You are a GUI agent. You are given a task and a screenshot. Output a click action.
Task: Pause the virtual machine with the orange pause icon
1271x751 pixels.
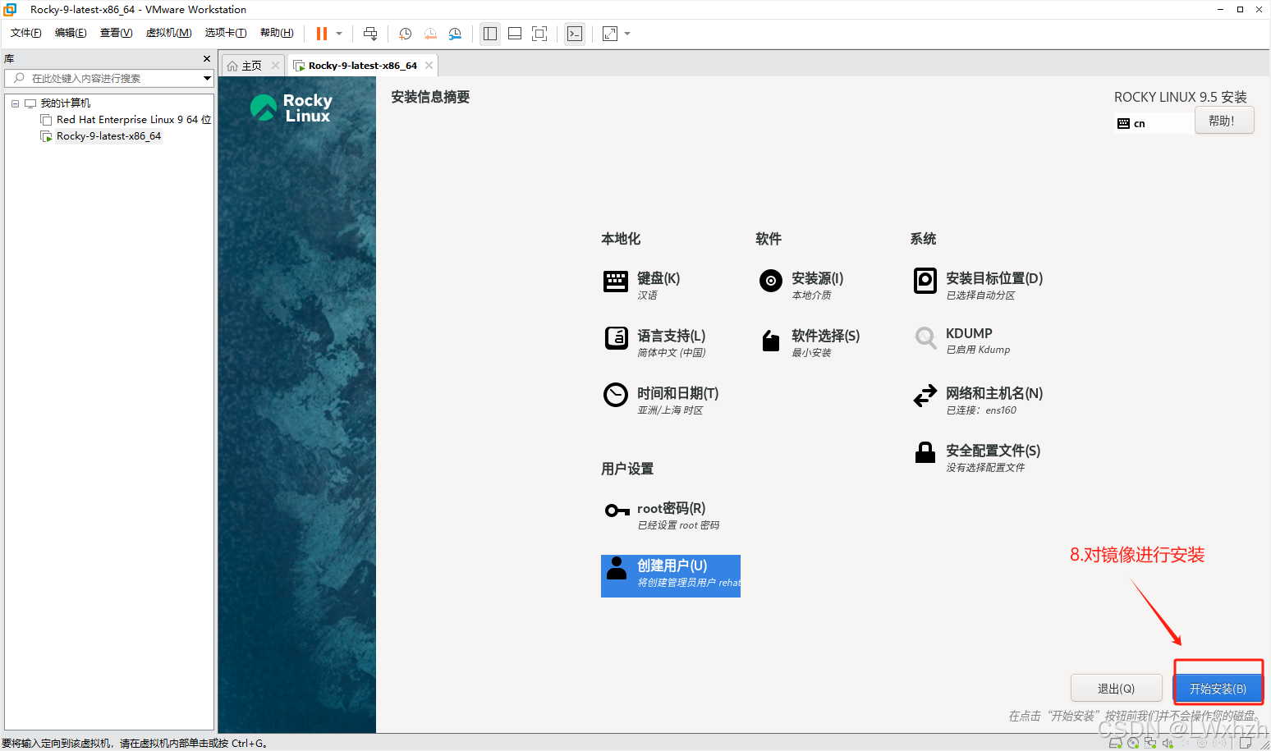click(322, 34)
